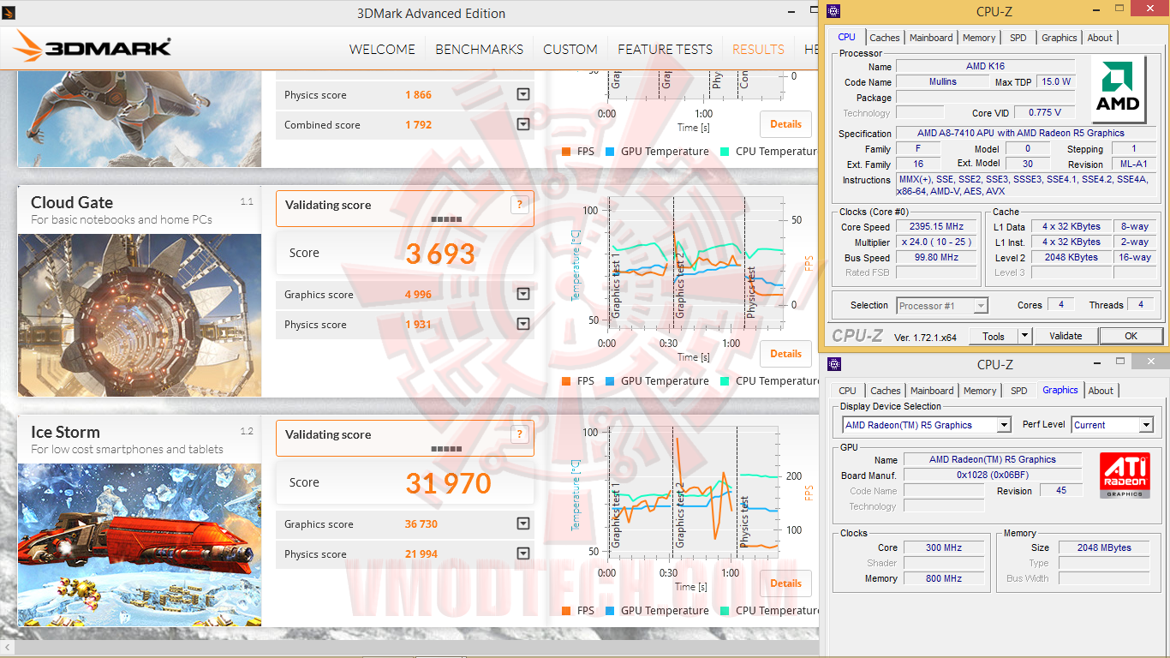Open About tab in the CPU-Z graphics window
Screen dimensions: 1170x658
point(1101,391)
